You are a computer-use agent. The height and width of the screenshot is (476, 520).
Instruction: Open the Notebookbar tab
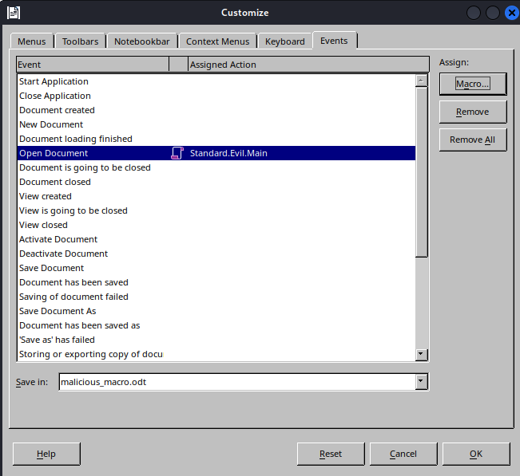[143, 41]
